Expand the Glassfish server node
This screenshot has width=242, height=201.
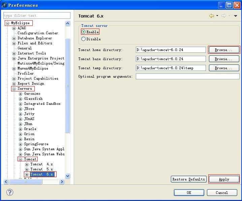(x=20, y=99)
